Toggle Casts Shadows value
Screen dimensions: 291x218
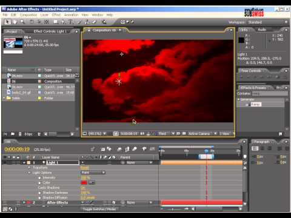pyautogui.click(x=83, y=188)
